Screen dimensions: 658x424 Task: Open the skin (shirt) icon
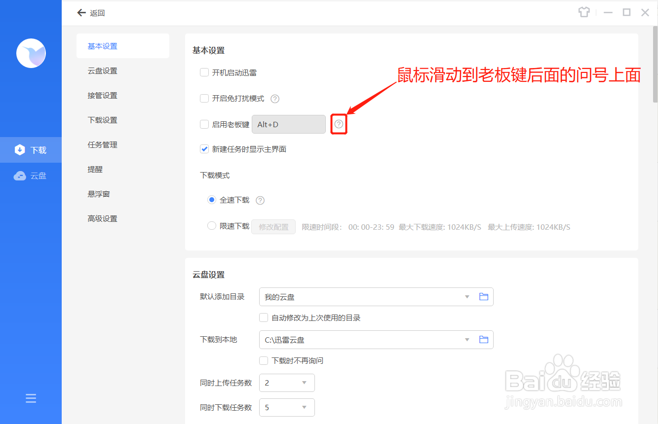584,12
